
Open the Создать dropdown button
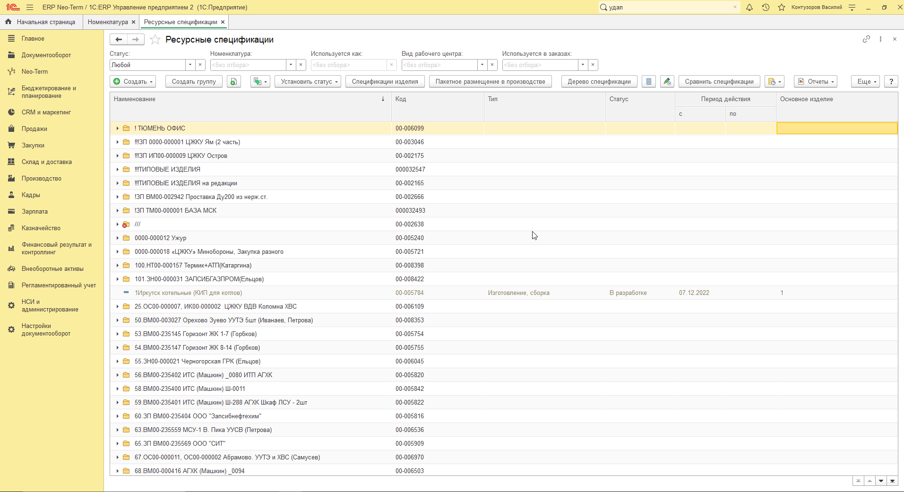pos(133,82)
